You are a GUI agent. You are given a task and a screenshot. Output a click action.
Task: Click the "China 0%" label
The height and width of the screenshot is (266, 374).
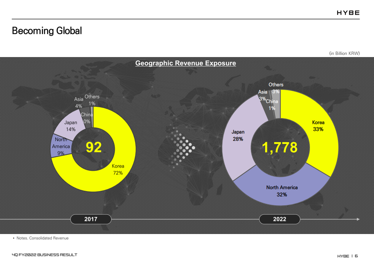coord(87,118)
